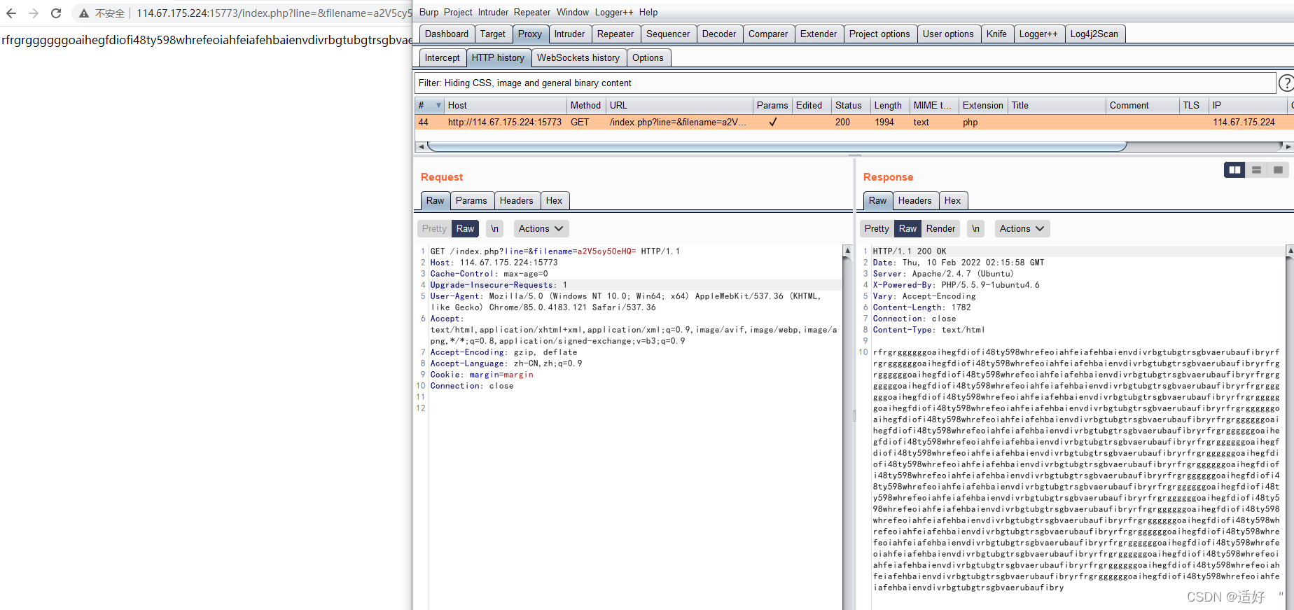
Task: Open the Request Headers tab
Action: coord(517,200)
